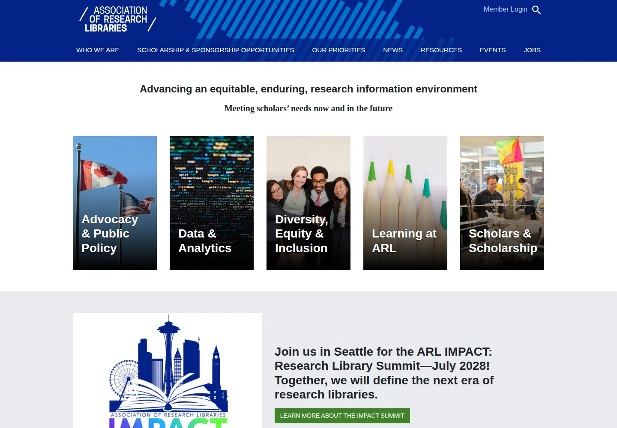Click the IMPACT Seattle skyline image
The height and width of the screenshot is (428, 617).
[168, 371]
